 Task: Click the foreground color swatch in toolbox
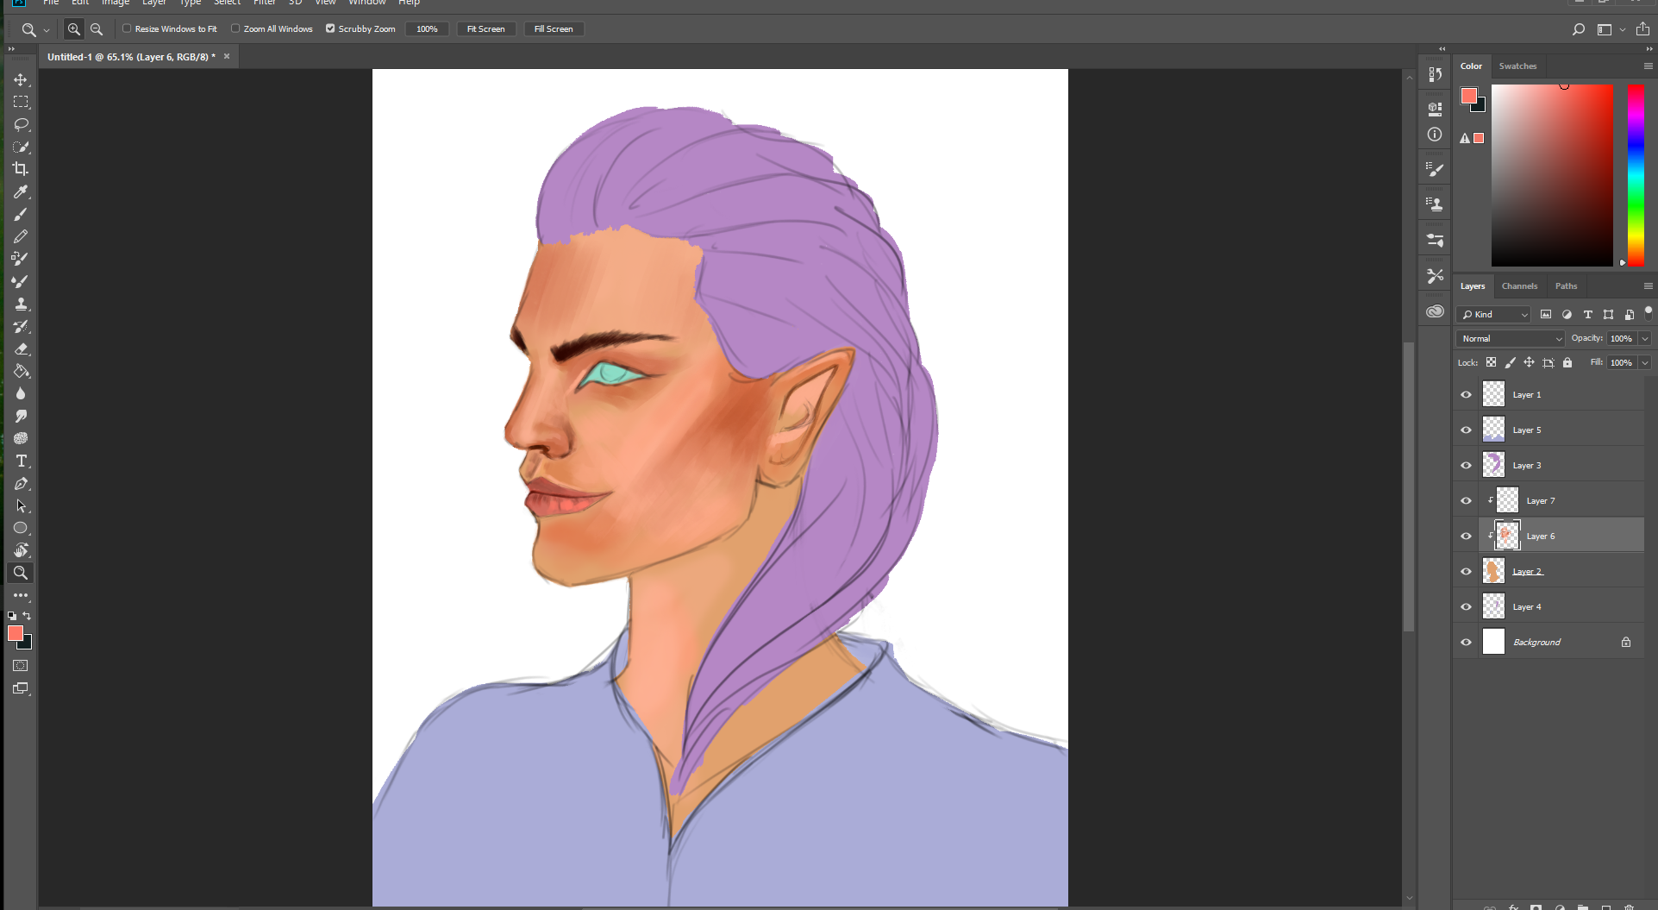(x=15, y=633)
